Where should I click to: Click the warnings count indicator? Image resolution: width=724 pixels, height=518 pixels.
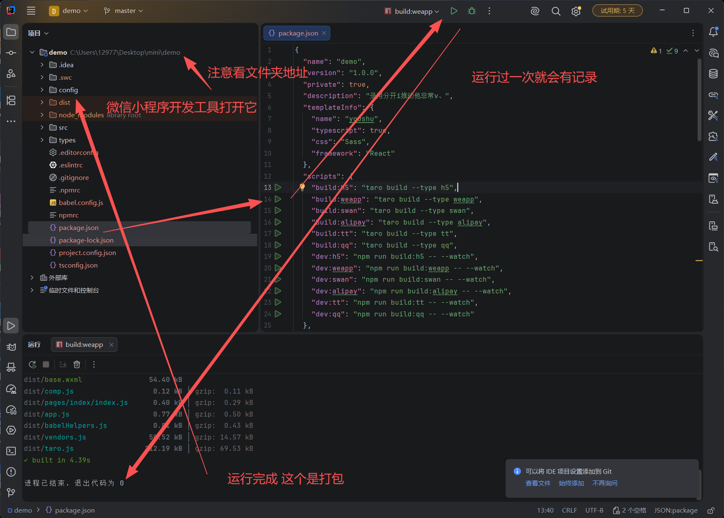tap(656, 51)
